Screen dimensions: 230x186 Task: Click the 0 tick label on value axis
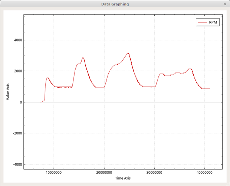click(20, 102)
